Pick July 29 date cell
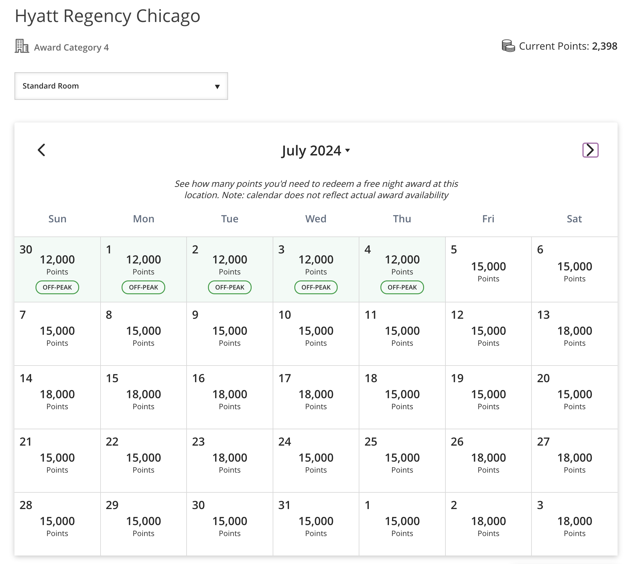Image resolution: width=627 pixels, height=564 pixels. (144, 524)
